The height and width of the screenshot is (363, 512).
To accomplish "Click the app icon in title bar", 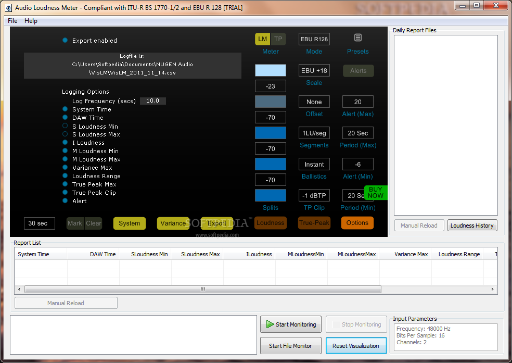I will tap(9, 7).
